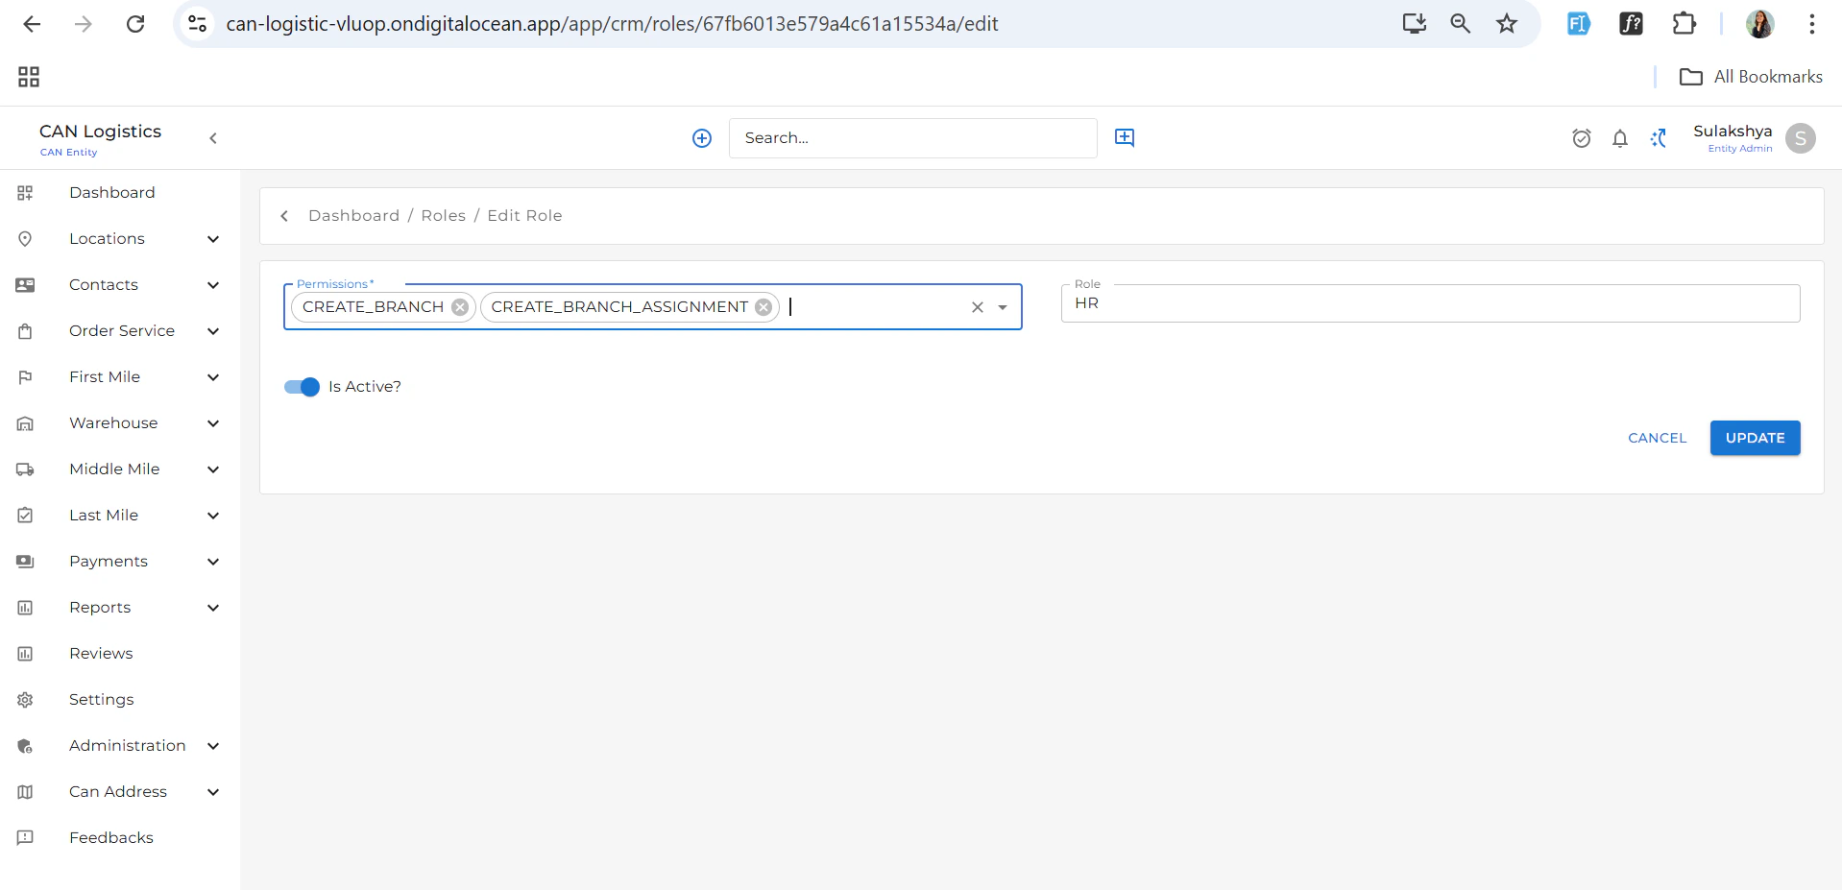Click the address bar URL
Screen dimensions: 1842x890
612,24
